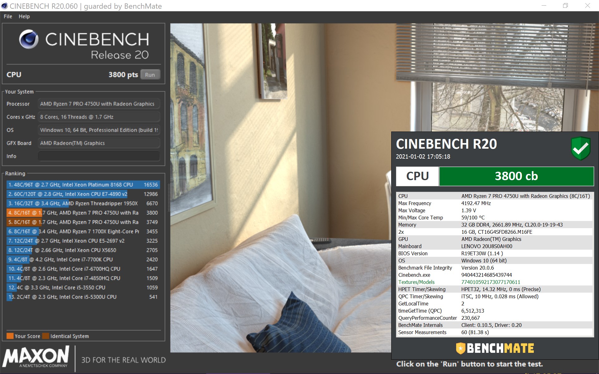Click the QPC Timer/Skewing value
Viewport: 599px width, 374px height.
500,296
